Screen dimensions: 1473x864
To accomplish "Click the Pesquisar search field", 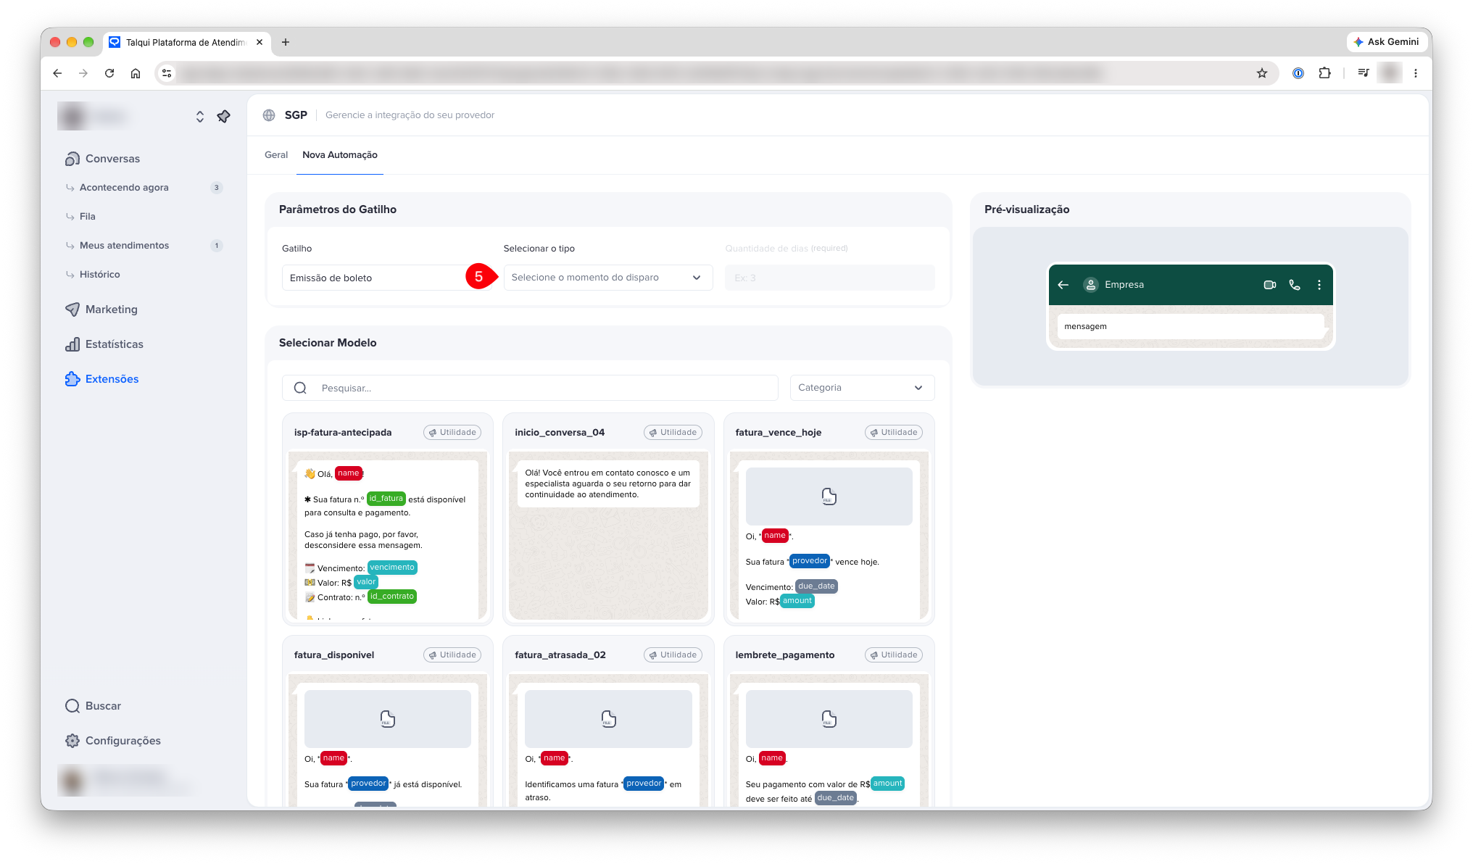I will click(x=530, y=388).
